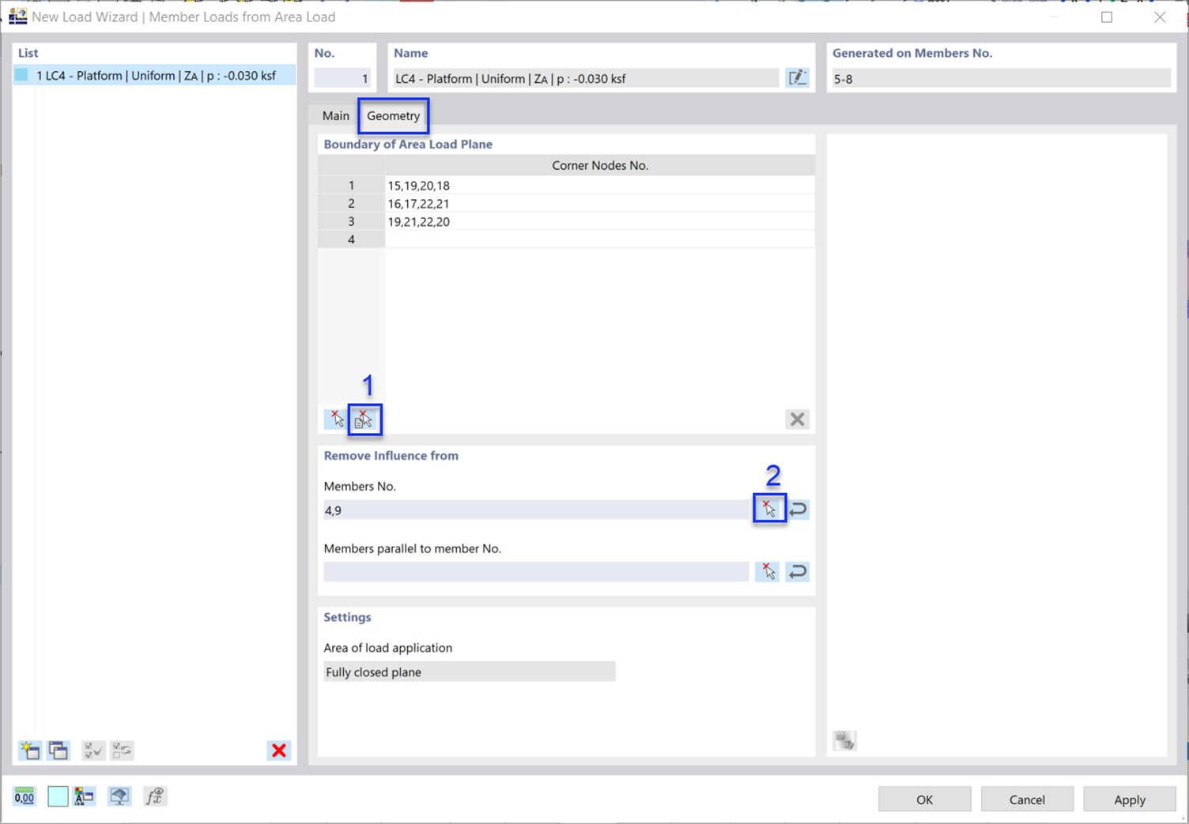The height and width of the screenshot is (824, 1189).
Task: Clear the boundary table with gray X icon
Action: 797,419
